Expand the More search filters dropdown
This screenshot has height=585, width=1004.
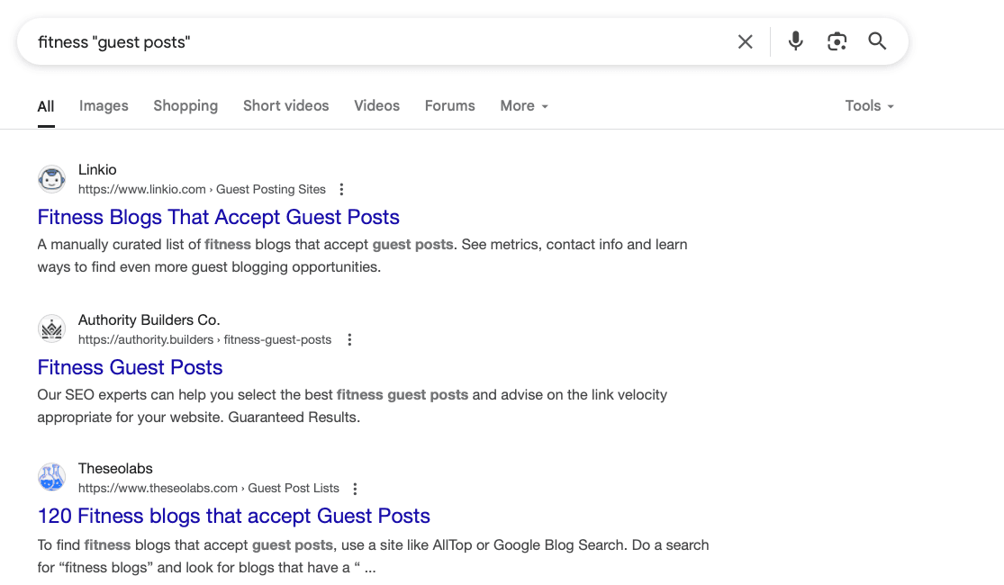[523, 106]
